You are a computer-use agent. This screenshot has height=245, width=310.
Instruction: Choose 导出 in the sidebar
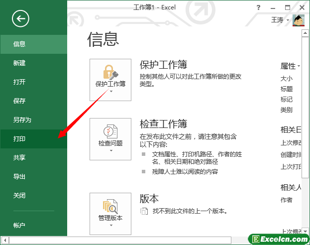click(x=34, y=176)
